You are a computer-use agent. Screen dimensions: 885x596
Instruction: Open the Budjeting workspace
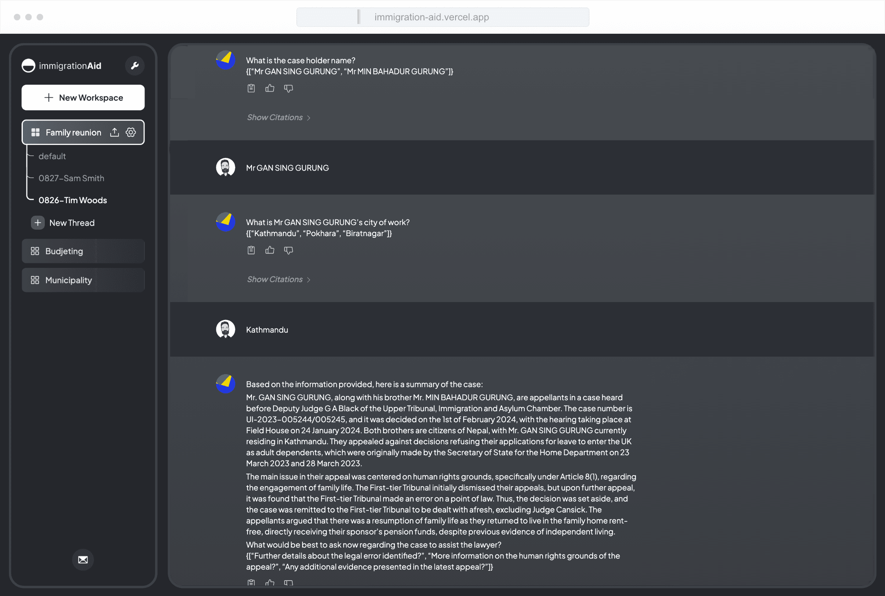pos(83,251)
